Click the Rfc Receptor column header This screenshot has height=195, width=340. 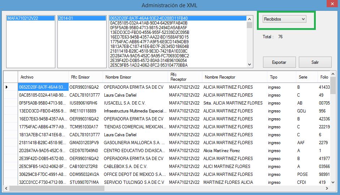click(185, 77)
